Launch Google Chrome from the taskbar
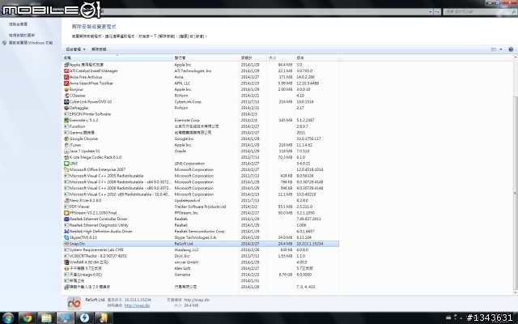Viewport: 518px width, 324px height. [28, 318]
